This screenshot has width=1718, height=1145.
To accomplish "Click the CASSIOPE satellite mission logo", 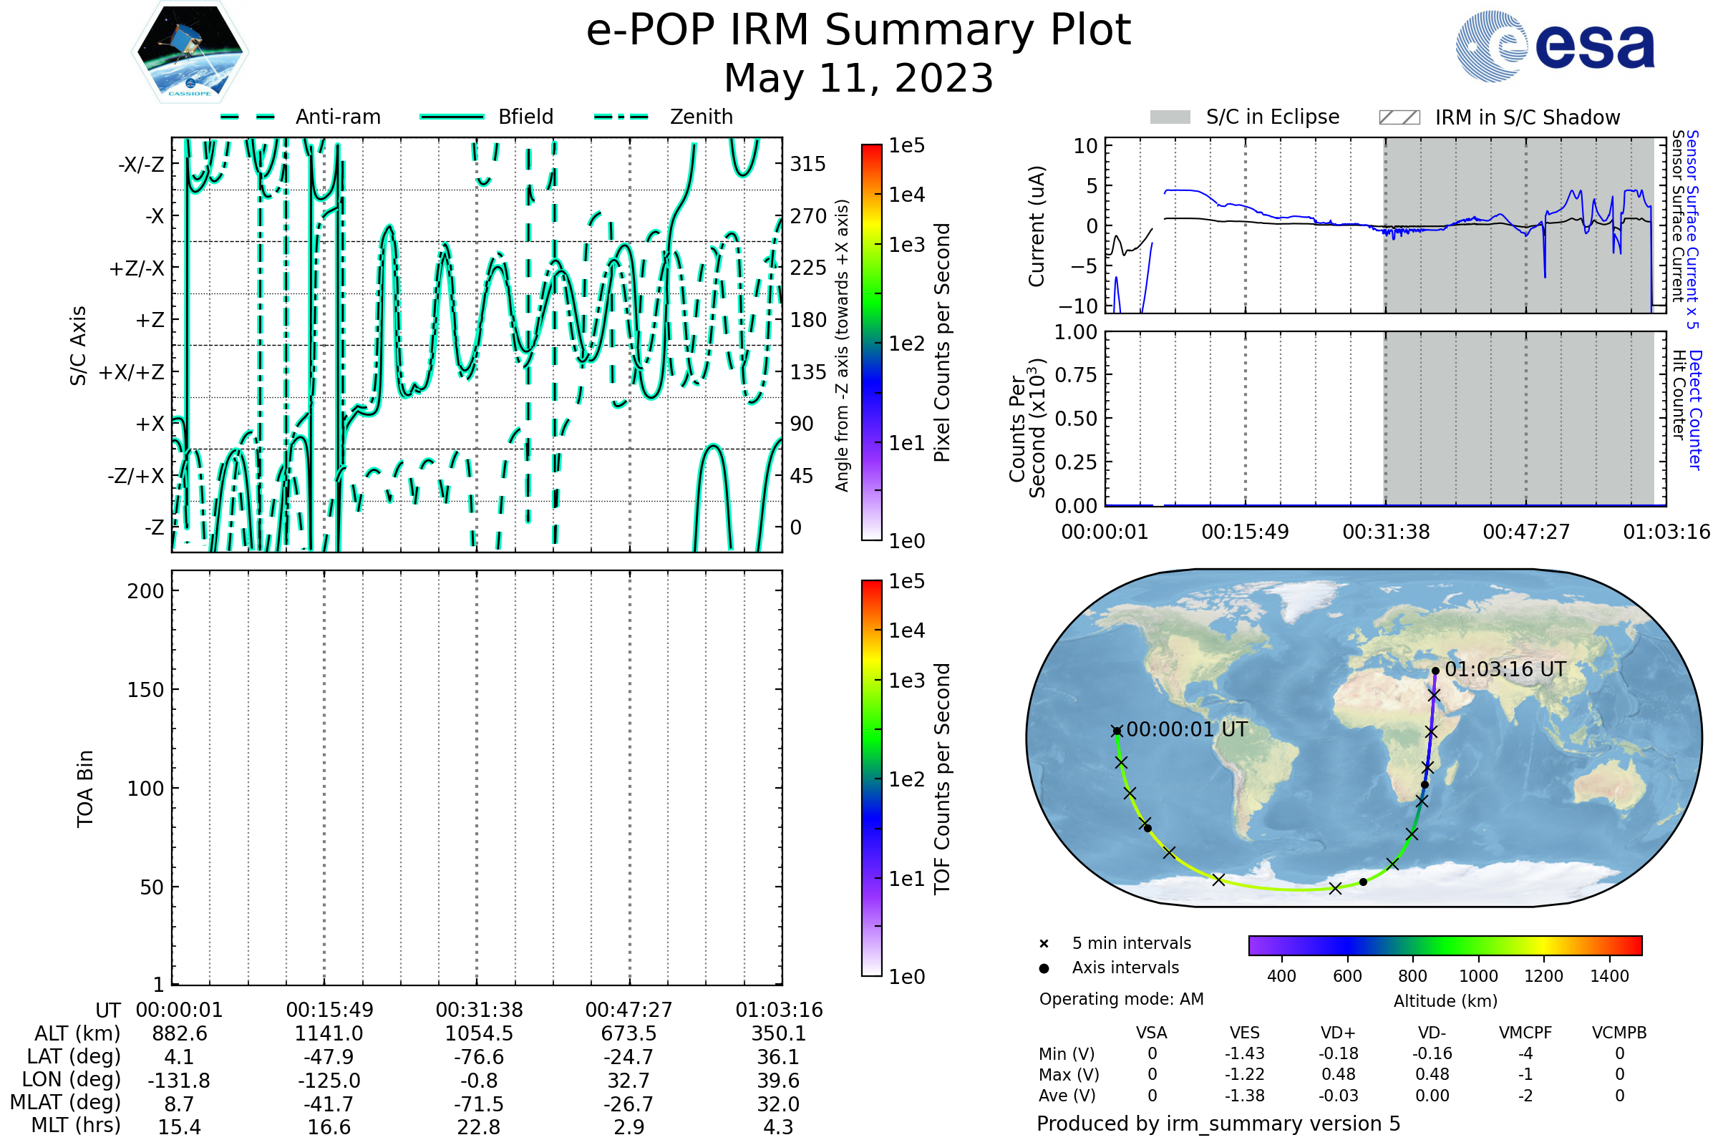I will pyautogui.click(x=190, y=52).
